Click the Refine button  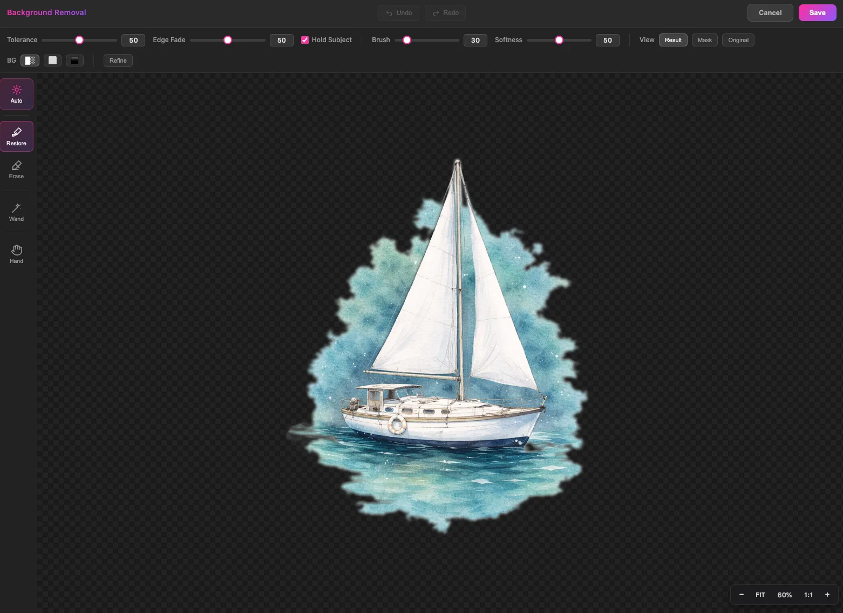click(118, 60)
